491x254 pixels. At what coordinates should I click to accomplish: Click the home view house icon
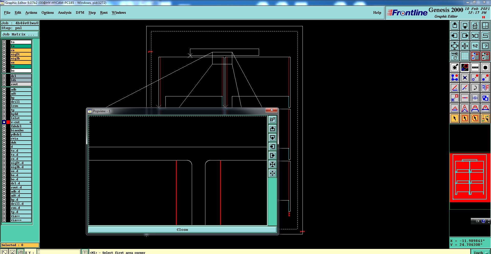[475, 26]
